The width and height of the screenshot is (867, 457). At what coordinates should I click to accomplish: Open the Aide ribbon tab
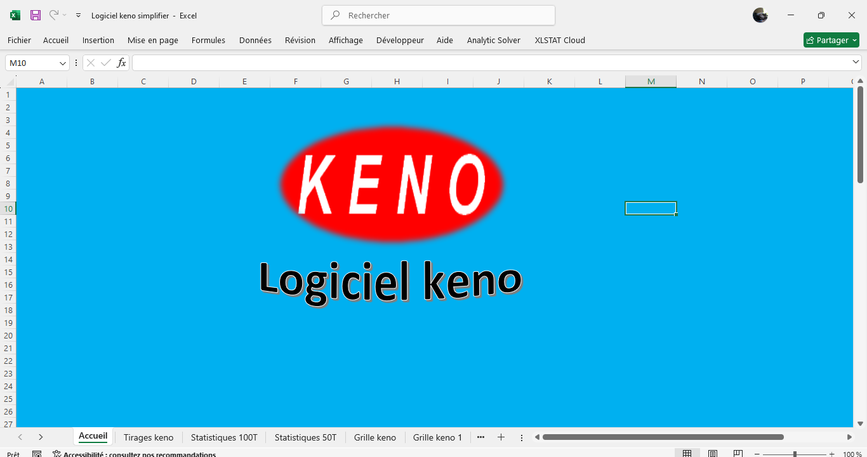(445, 40)
